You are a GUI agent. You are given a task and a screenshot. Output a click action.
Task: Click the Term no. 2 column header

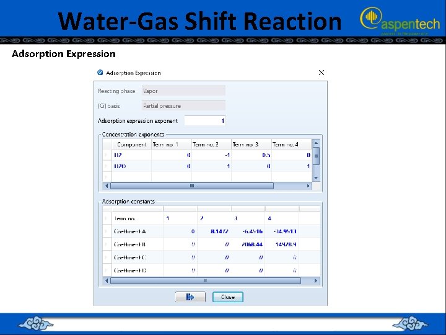pos(212,145)
